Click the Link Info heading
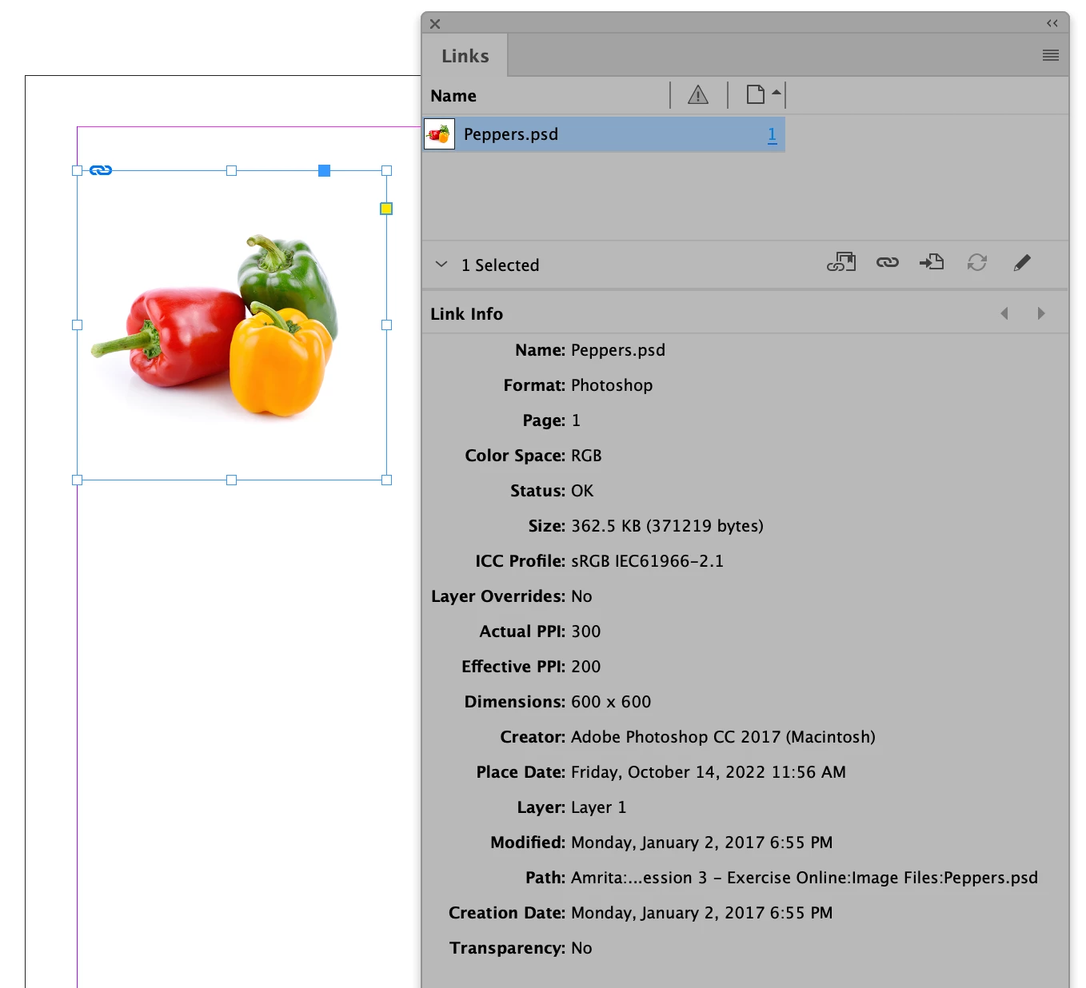 [467, 314]
